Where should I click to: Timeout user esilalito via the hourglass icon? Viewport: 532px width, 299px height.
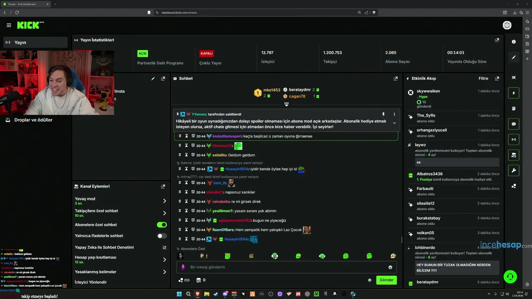coord(187,155)
